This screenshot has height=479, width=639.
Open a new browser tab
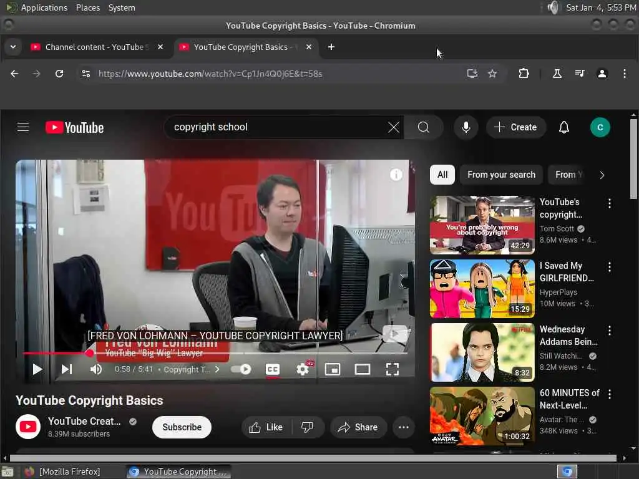pos(331,47)
